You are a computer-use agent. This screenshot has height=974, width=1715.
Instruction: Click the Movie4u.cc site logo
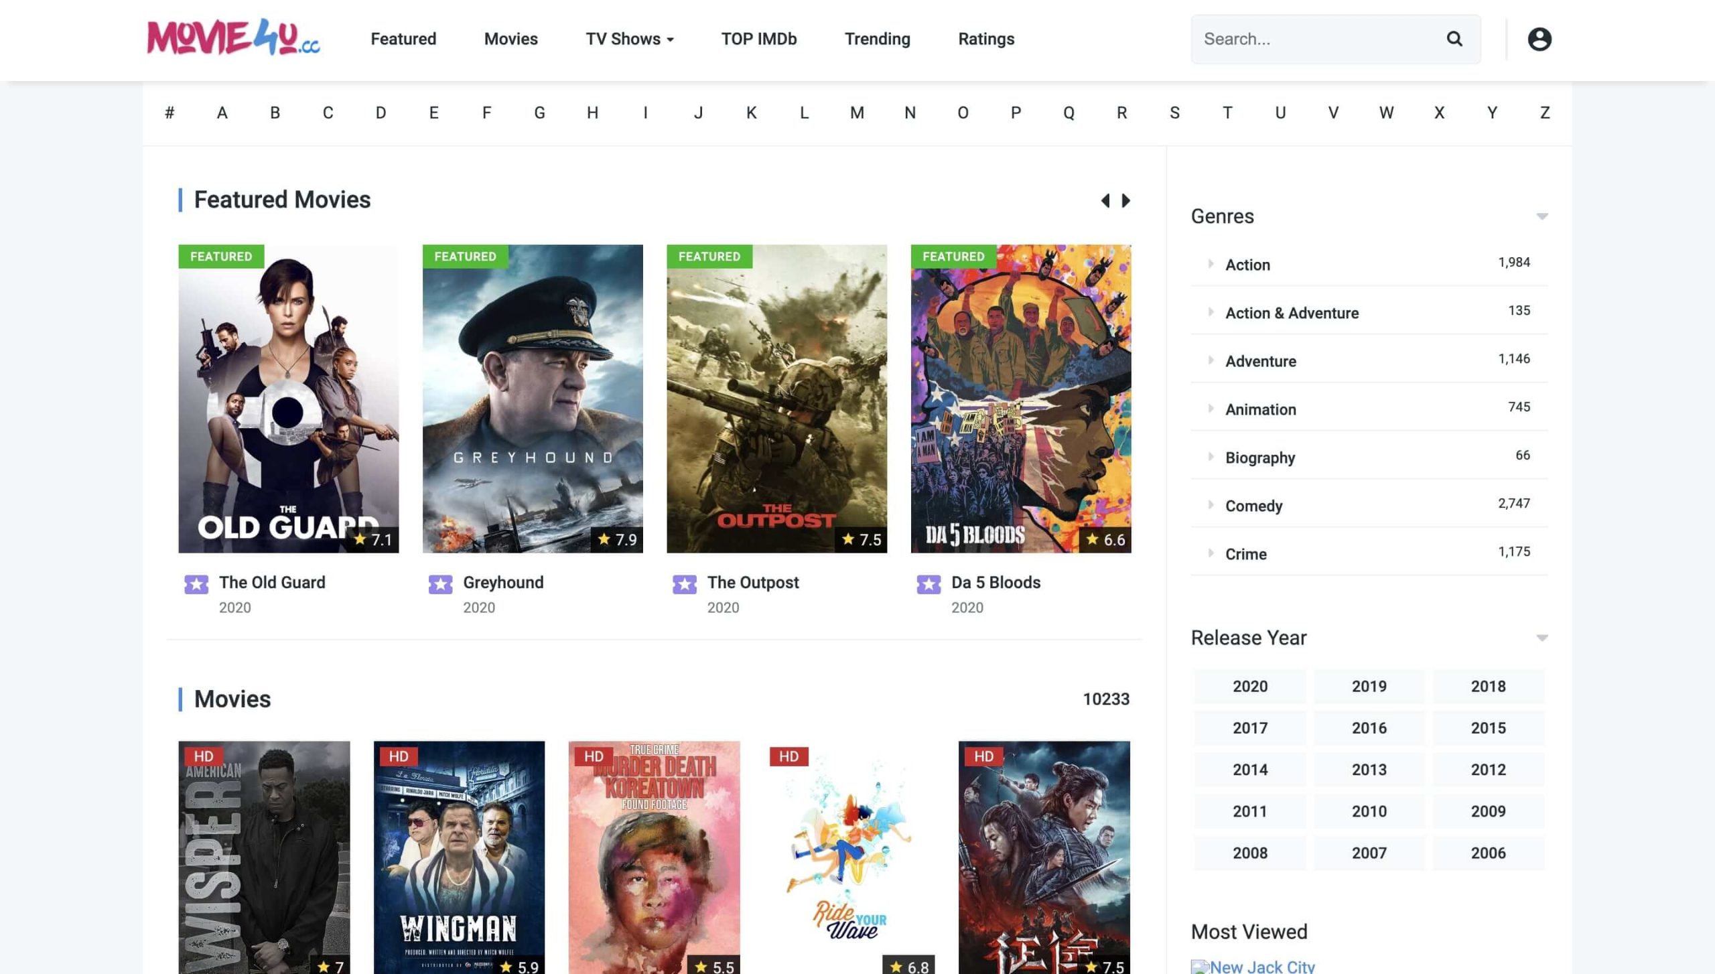pos(233,38)
